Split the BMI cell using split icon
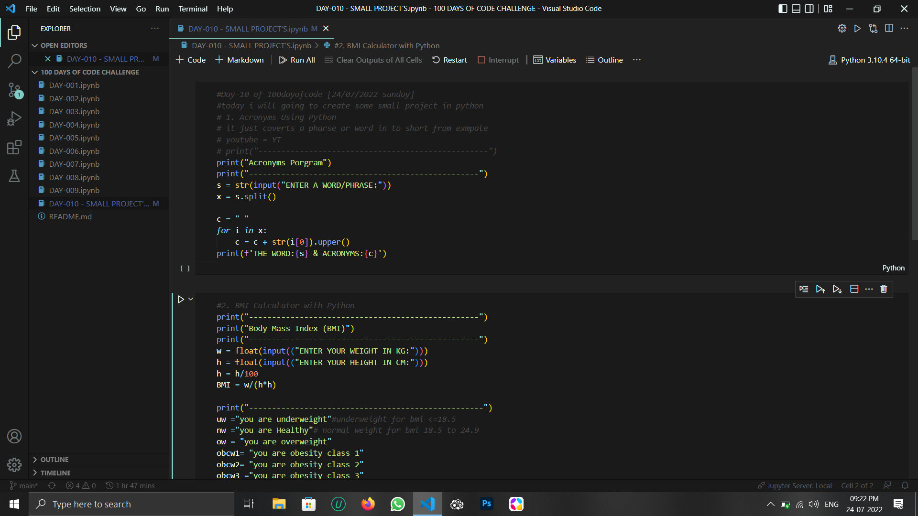Screen dimensions: 918x516 point(854,289)
